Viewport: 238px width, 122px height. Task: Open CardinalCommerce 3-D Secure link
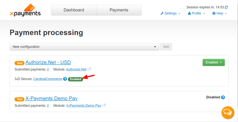pos(48,79)
